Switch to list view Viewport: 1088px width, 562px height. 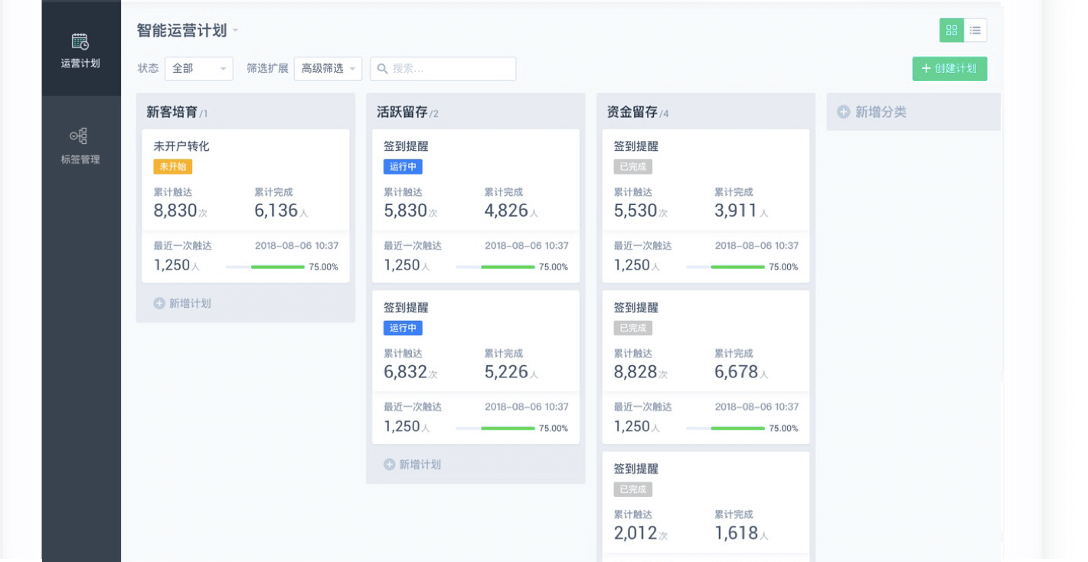975,31
